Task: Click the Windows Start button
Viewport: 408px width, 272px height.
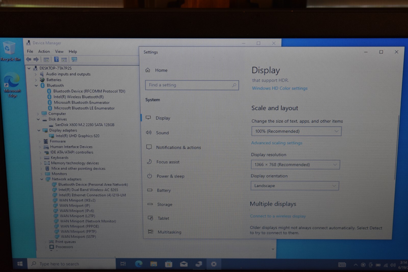Action: (x=20, y=264)
